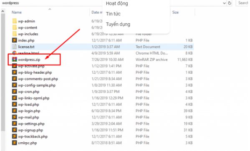The width and height of the screenshot is (250, 151).
Task: Click the file list scroll-up arrow
Action: (3, 11)
